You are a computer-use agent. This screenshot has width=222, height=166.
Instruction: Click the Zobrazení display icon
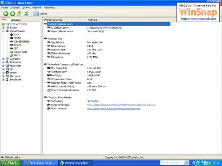8,59
